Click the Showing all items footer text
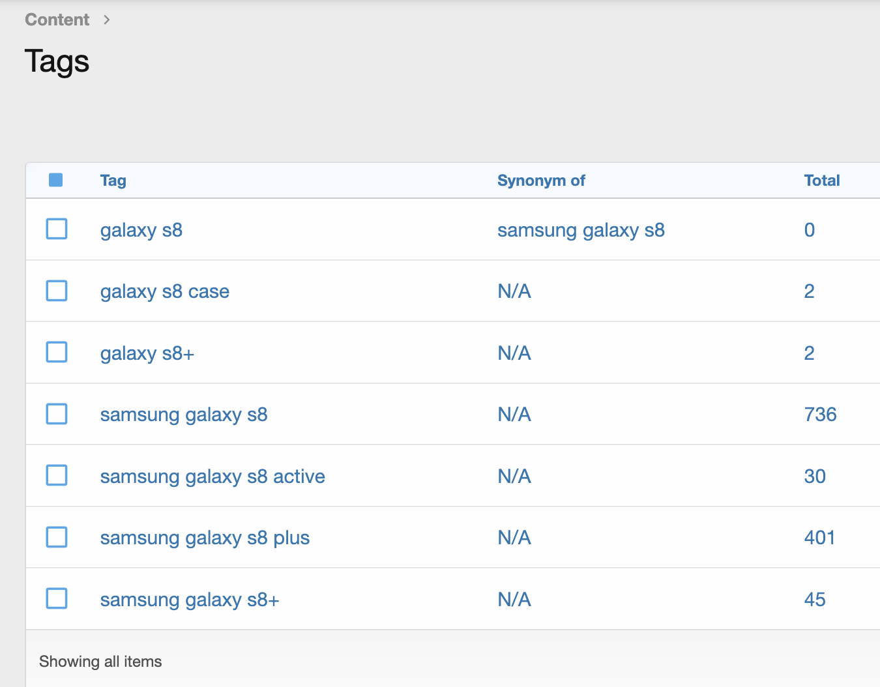 coord(100,662)
